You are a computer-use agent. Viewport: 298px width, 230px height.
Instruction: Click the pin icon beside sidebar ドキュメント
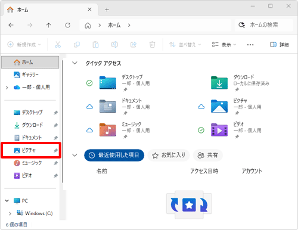55,138
